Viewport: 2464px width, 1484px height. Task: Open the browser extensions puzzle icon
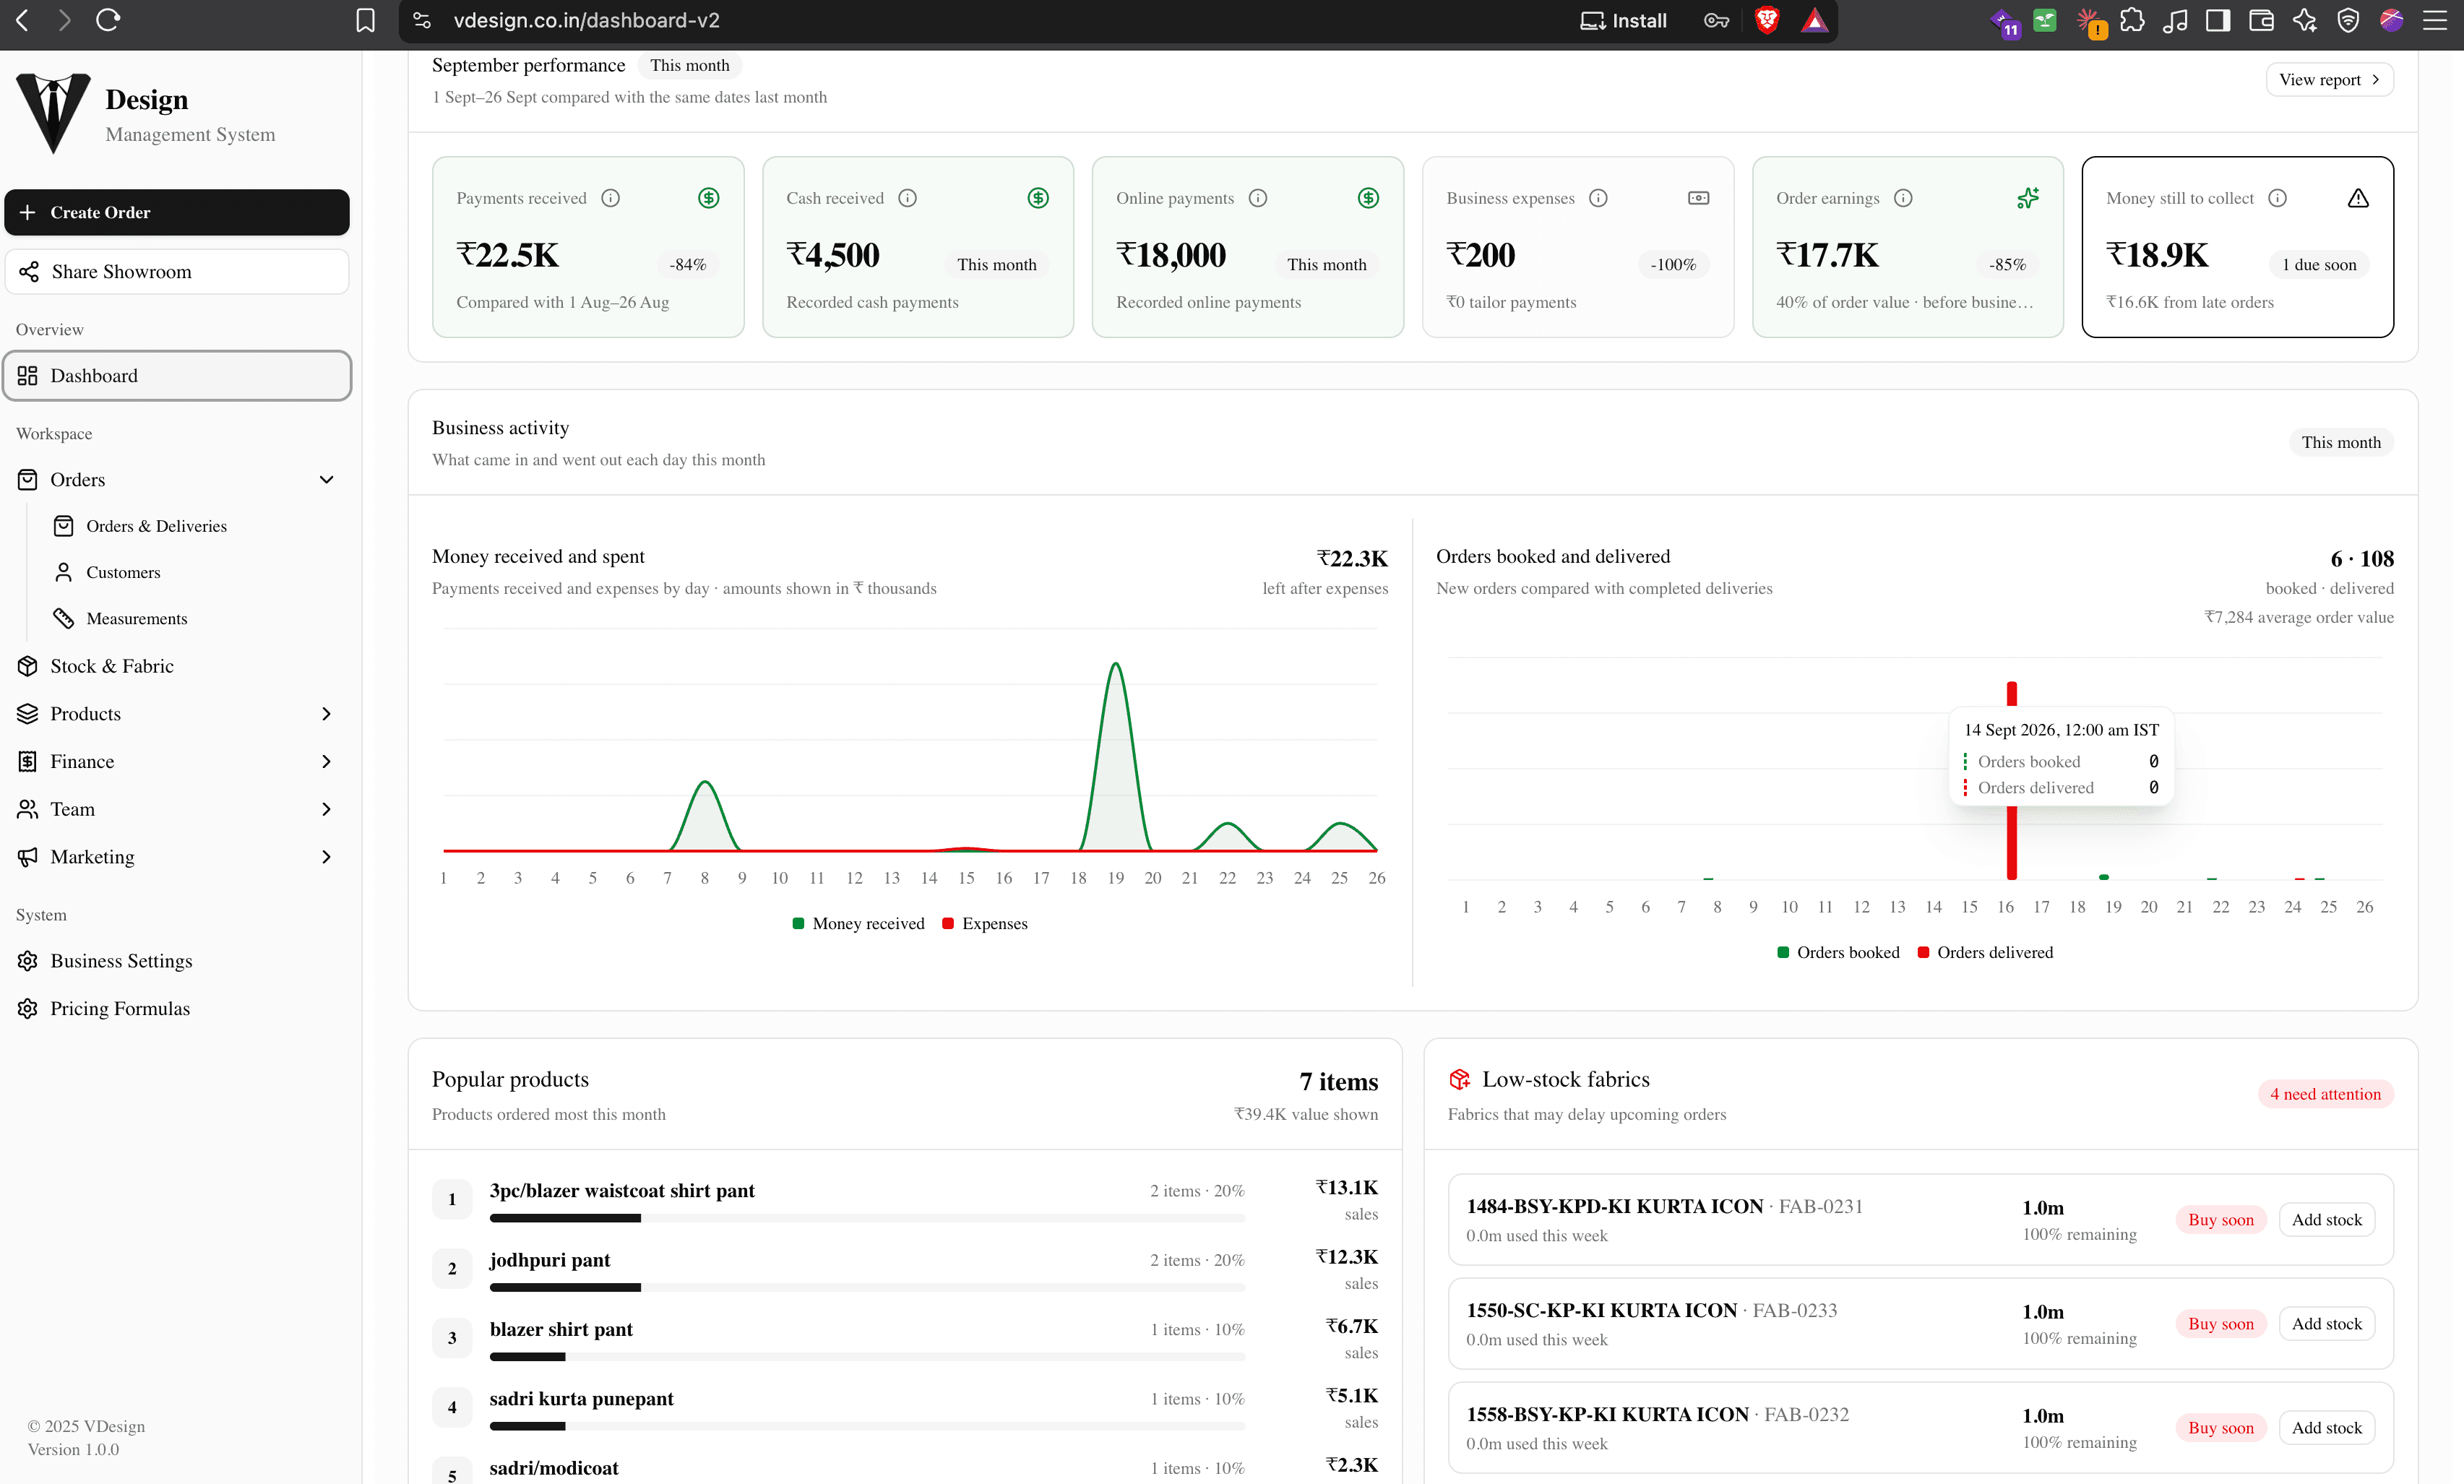[x=2131, y=20]
